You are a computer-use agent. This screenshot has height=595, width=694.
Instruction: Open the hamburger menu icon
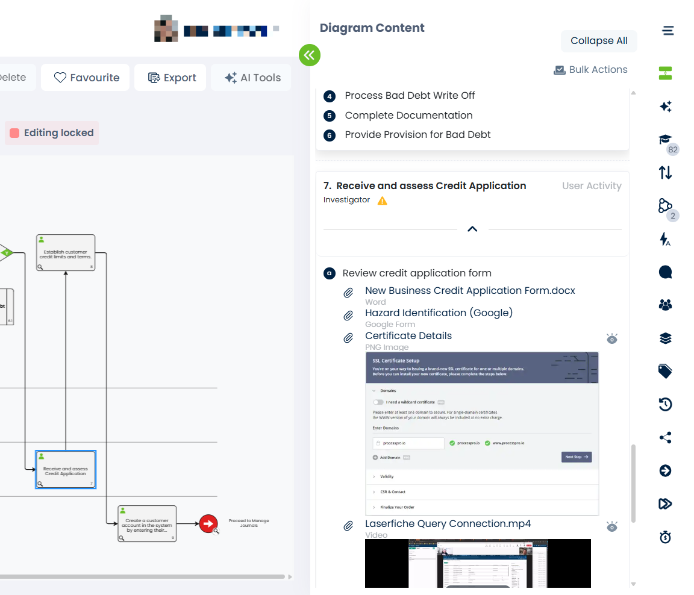[667, 31]
